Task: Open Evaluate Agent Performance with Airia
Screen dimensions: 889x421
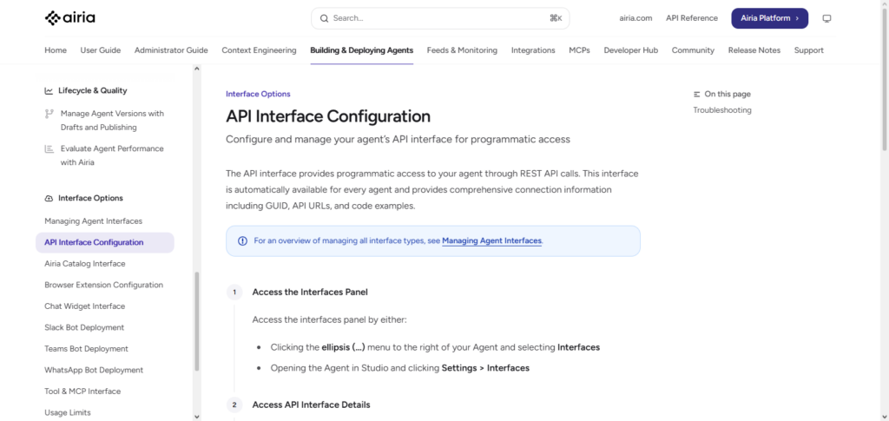Action: coord(112,156)
